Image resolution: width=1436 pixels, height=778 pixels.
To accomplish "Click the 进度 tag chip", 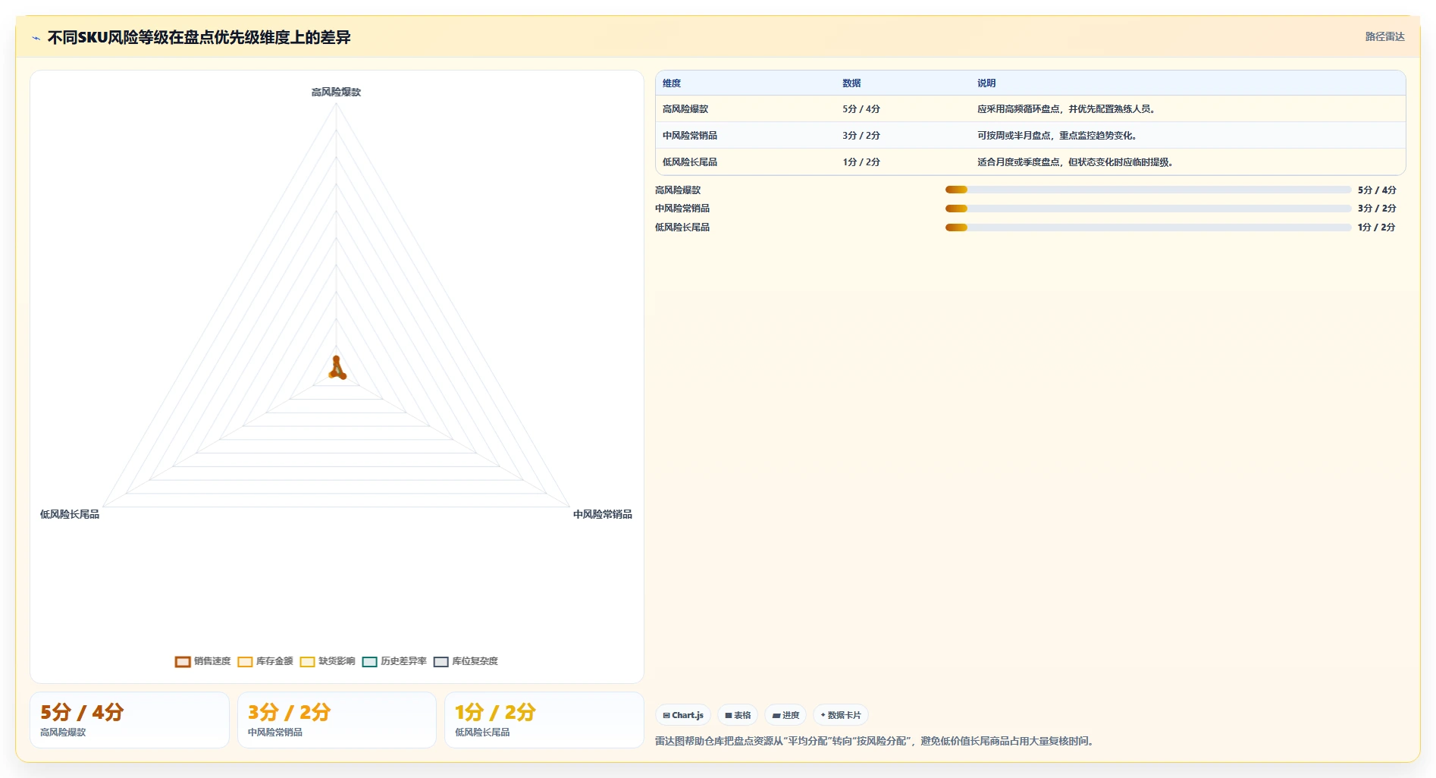I will (x=785, y=715).
